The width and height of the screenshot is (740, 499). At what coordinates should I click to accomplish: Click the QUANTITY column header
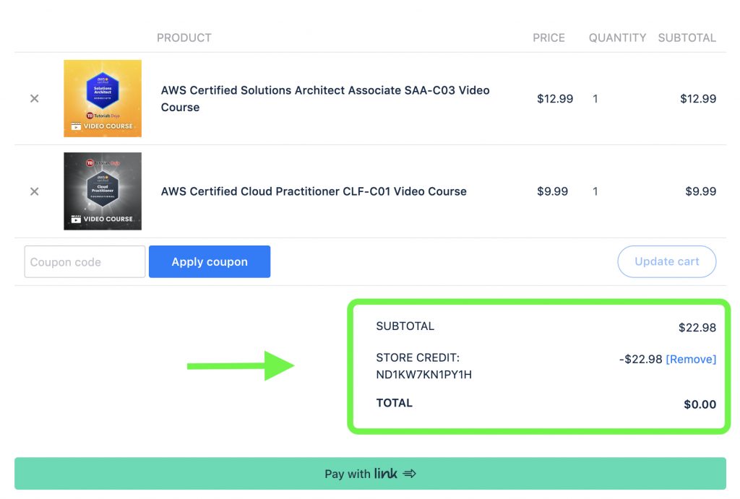point(617,38)
